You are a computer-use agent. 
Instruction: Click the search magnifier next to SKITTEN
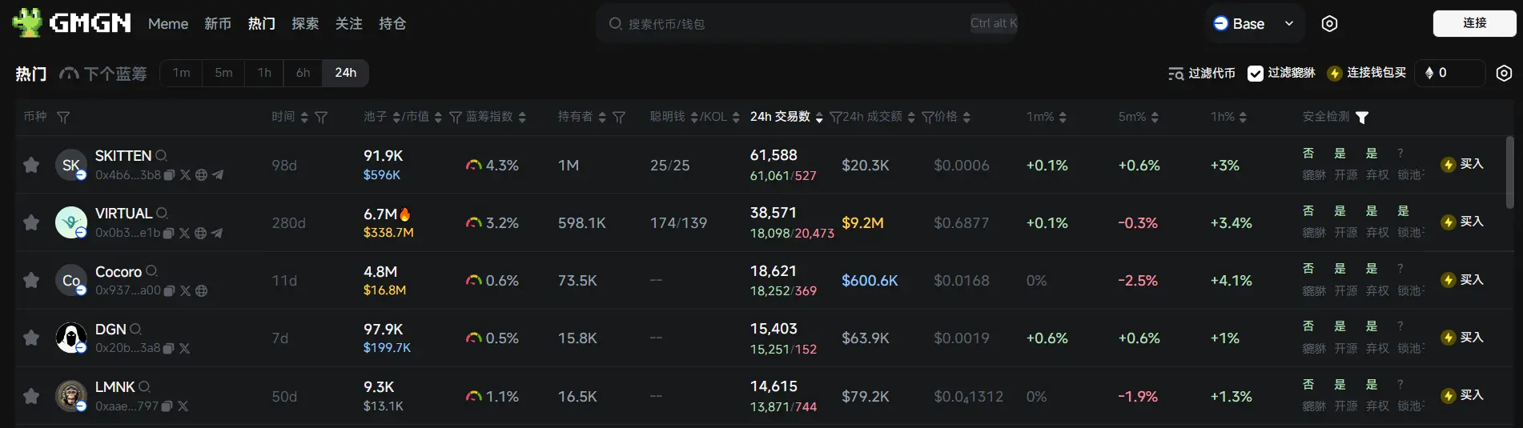tap(161, 155)
